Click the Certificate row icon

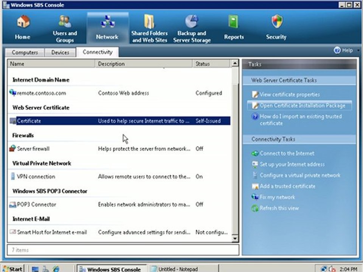point(13,121)
